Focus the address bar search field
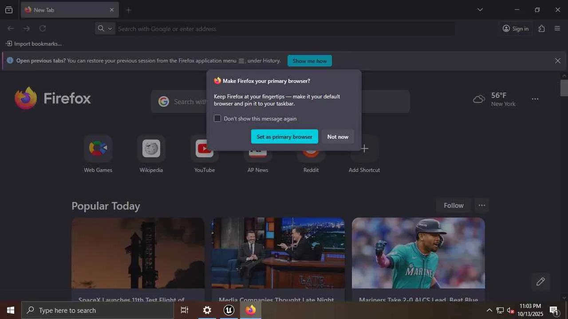The height and width of the screenshot is (319, 568). pos(285,29)
